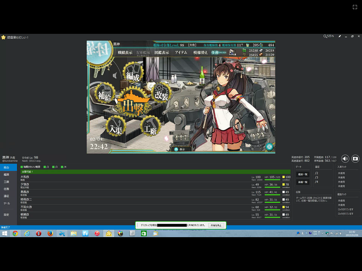Select fleet /3 in fleet selector

(x=55, y=167)
